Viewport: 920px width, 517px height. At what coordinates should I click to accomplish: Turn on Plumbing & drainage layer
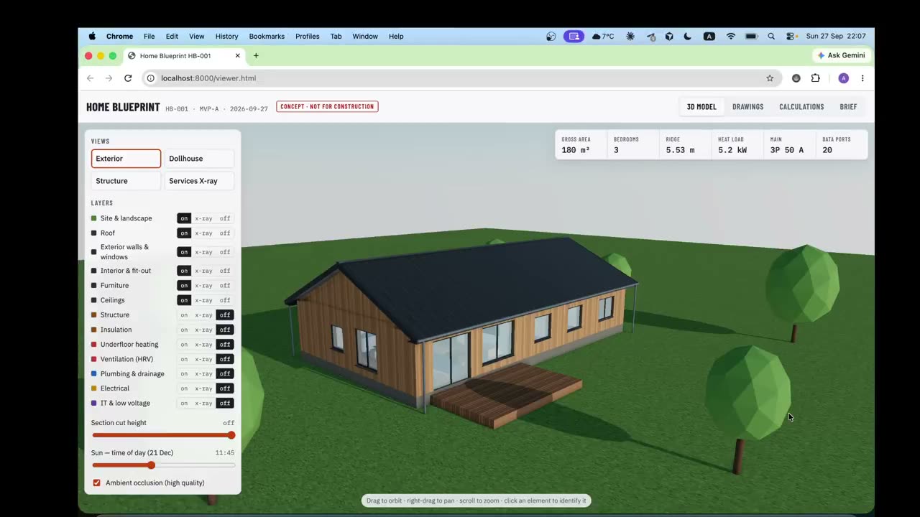(184, 374)
